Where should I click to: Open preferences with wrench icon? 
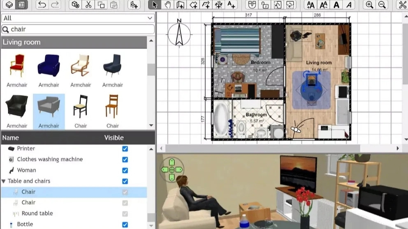coord(402,5)
